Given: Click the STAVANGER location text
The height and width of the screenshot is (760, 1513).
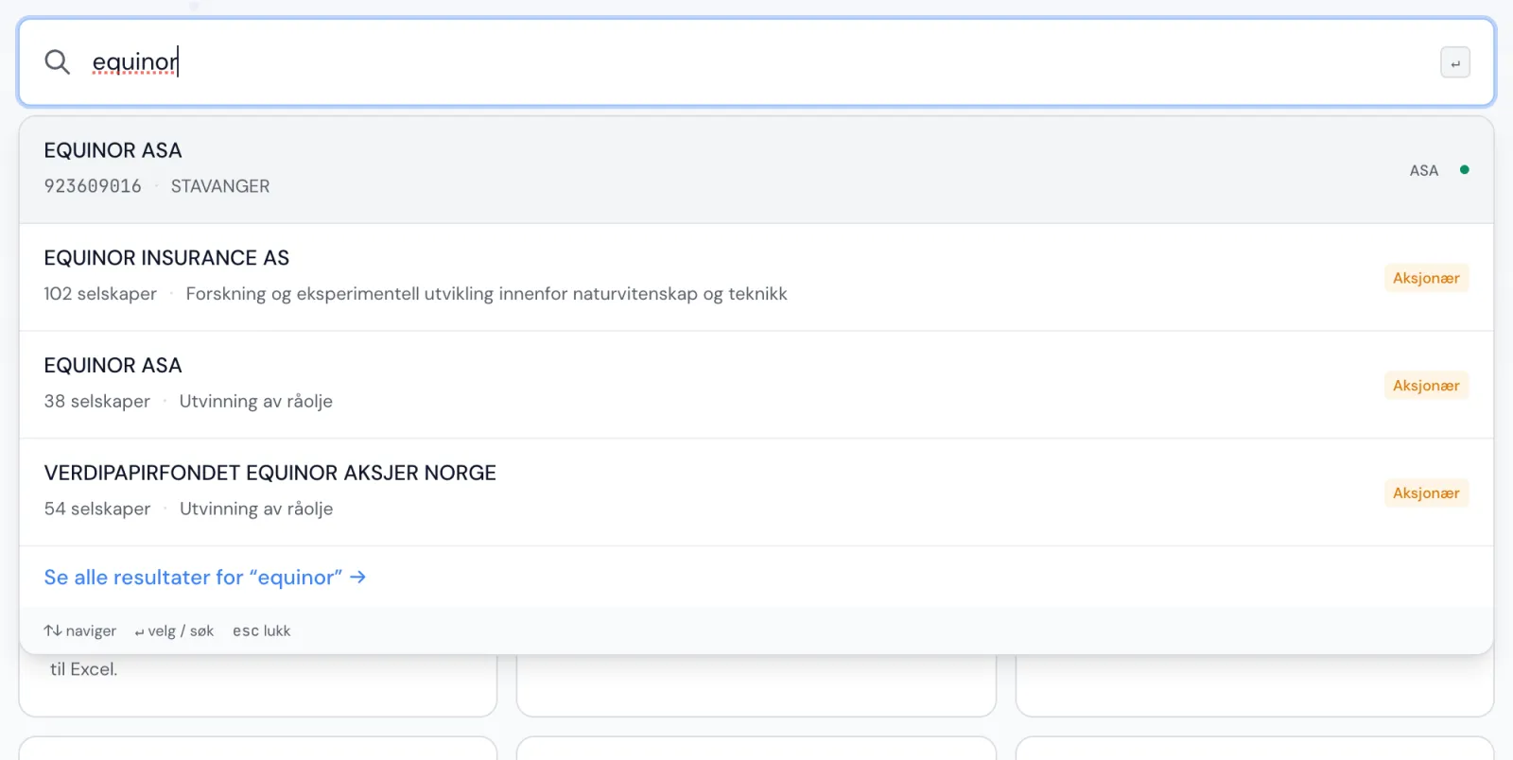Looking at the screenshot, I should coord(220,186).
